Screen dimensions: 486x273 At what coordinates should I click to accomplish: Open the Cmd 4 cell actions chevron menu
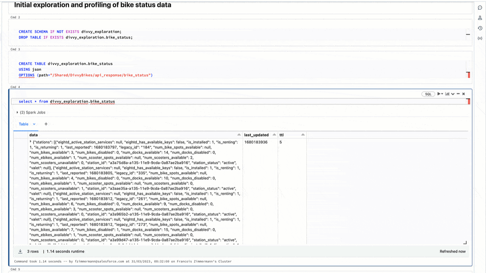tap(453, 94)
